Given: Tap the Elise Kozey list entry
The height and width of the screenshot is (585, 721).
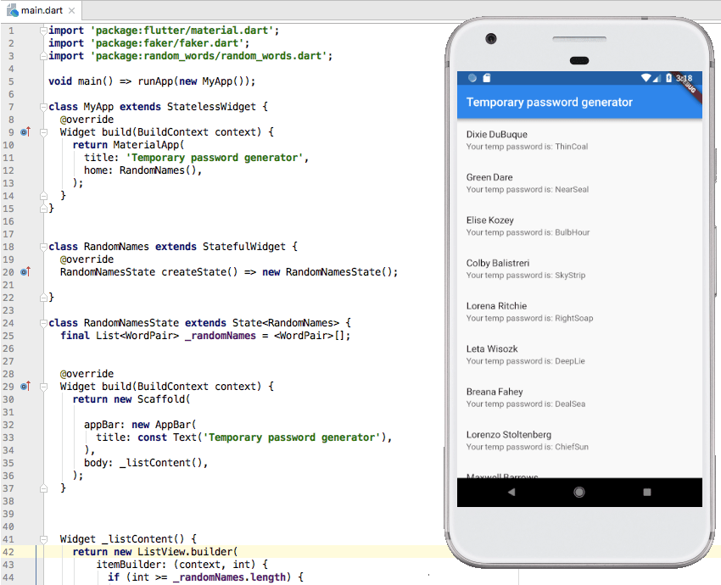Looking at the screenshot, I should coord(579,226).
